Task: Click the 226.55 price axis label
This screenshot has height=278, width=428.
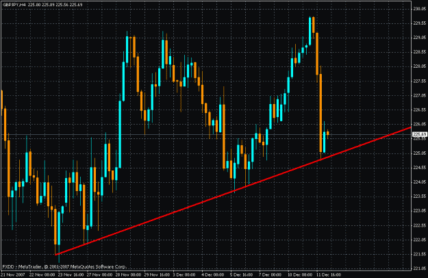Action: click(420, 110)
